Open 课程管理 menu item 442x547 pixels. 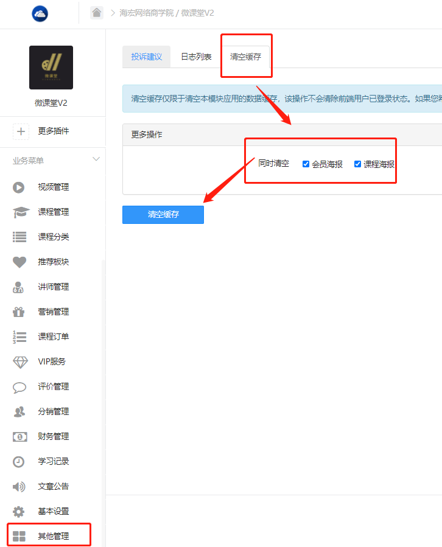(54, 212)
